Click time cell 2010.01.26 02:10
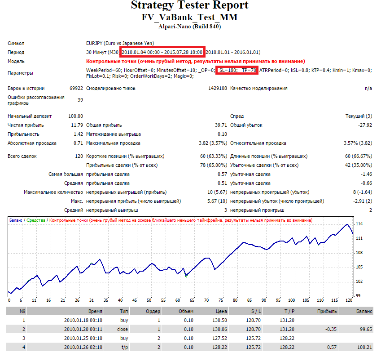The image size is (381, 353). point(83,348)
